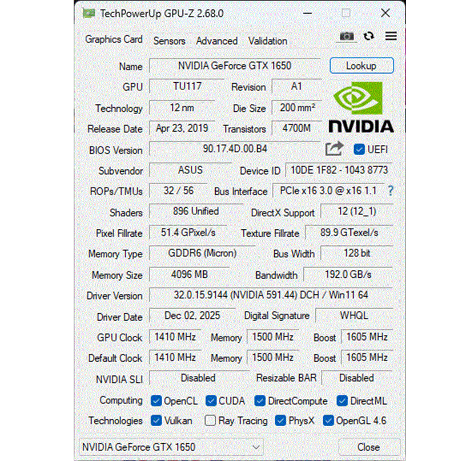Switch to the Advanced tab
Screen dimensions: 474x461
217,41
